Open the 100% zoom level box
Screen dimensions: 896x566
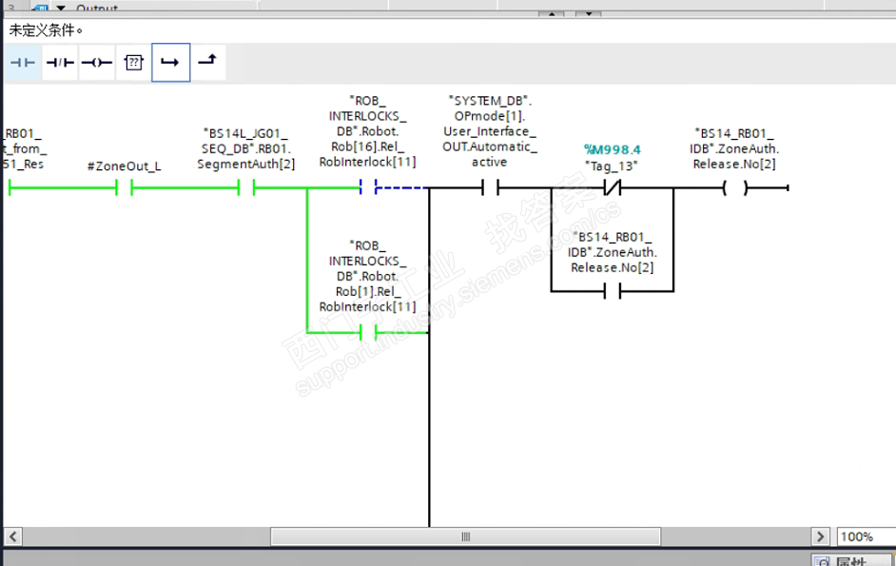pos(866,537)
